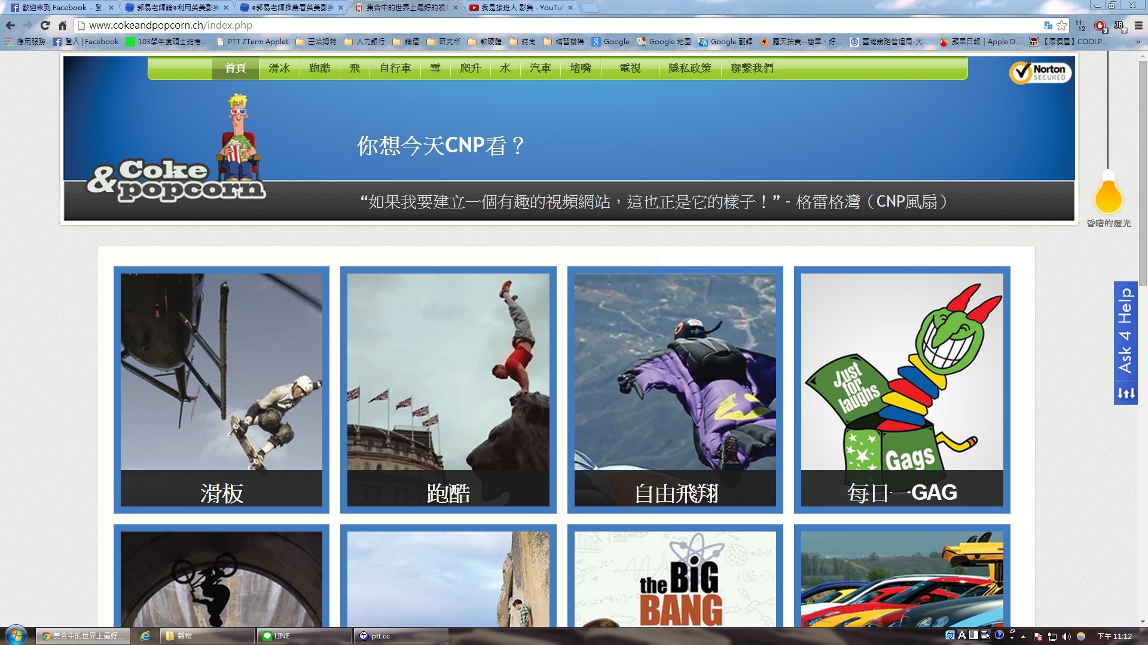1148x645 pixels.
Task: Open the AdBlock extension icon
Action: point(1100,25)
